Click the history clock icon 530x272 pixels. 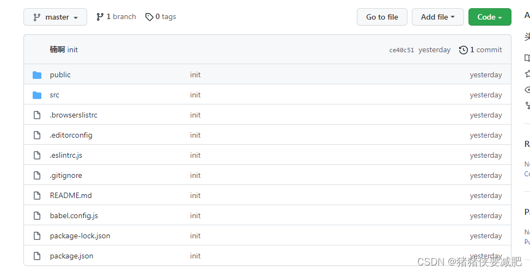464,50
